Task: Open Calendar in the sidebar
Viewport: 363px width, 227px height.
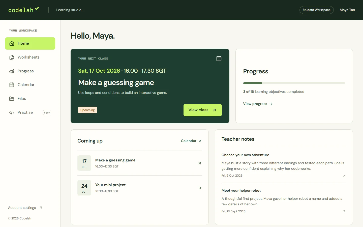Action: coord(30,85)
